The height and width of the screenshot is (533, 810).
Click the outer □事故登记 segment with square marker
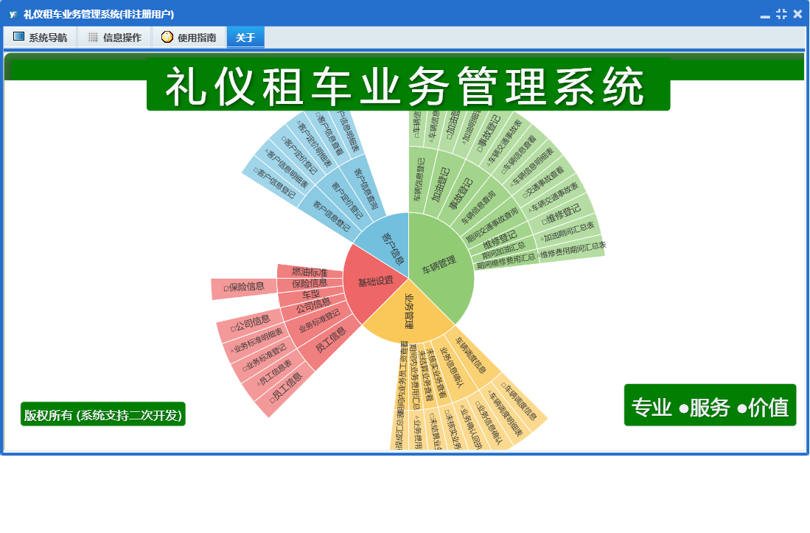[489, 133]
